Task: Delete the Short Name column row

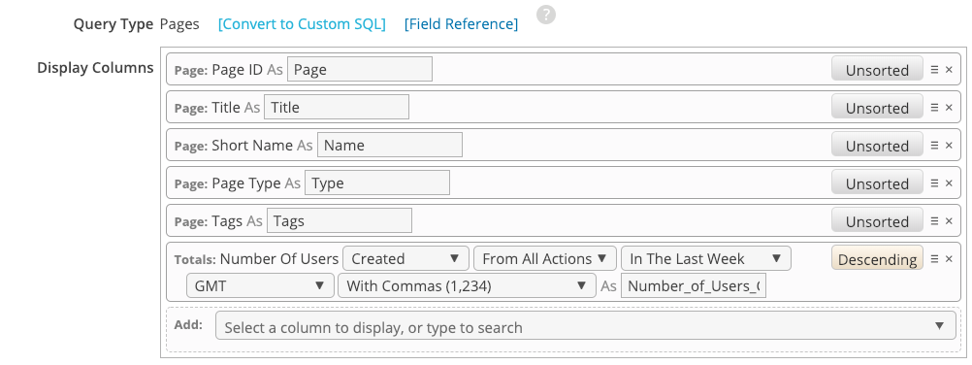Action: 949,146
